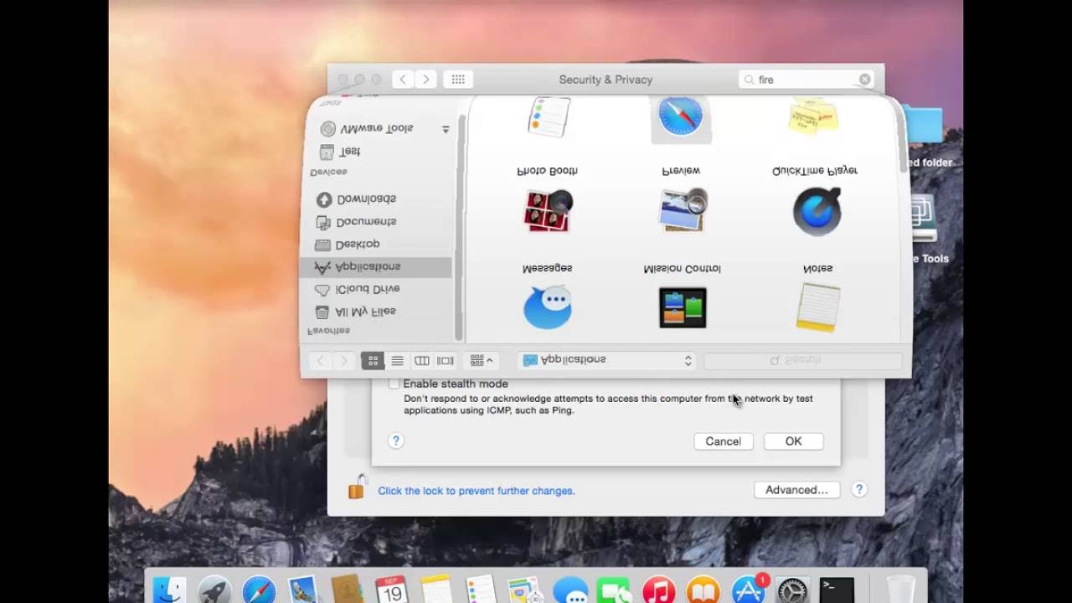1072x603 pixels.
Task: Select the Messages app in file picker
Action: click(548, 307)
